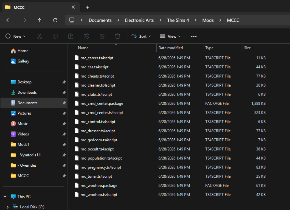
Task: Click Documents in the address breadcrumb
Action: (x=100, y=20)
